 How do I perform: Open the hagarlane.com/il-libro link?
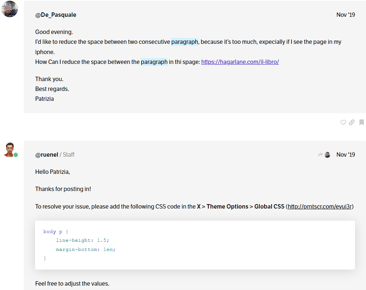(240, 62)
